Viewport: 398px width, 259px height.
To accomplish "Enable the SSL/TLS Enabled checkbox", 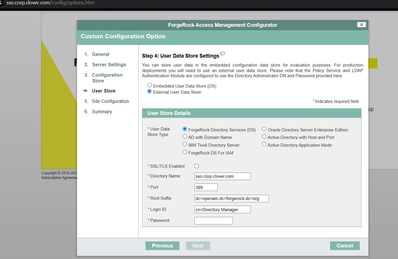I will [196, 166].
